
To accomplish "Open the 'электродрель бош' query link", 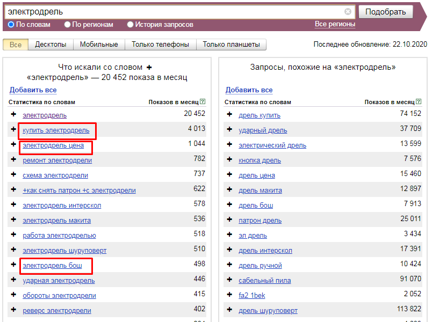I will pos(52,265).
